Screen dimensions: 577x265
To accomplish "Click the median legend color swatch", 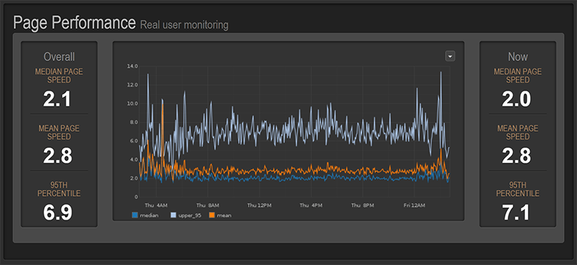I will 135,215.
